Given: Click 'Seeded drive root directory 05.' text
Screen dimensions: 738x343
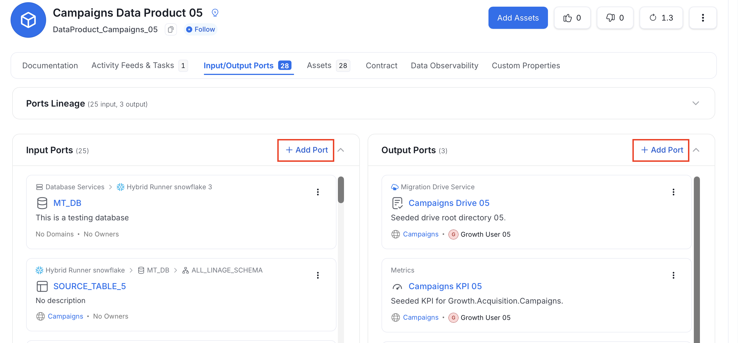Looking at the screenshot, I should click(x=448, y=218).
